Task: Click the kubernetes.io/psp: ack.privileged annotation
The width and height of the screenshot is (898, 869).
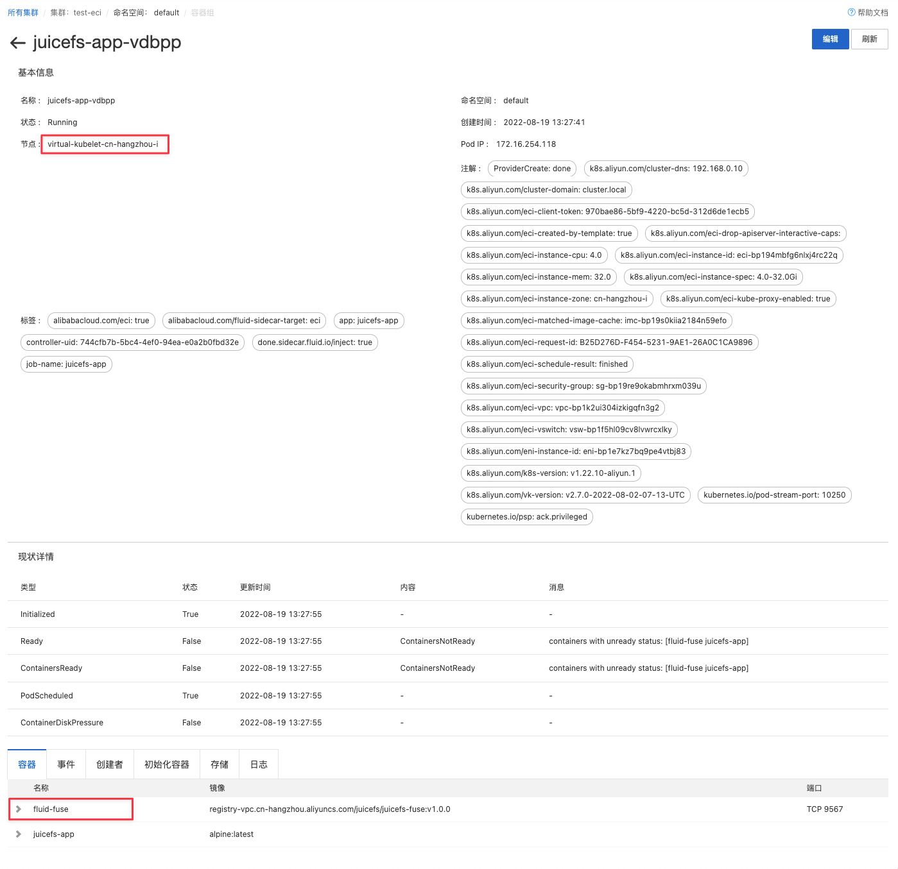Action: 526,517
